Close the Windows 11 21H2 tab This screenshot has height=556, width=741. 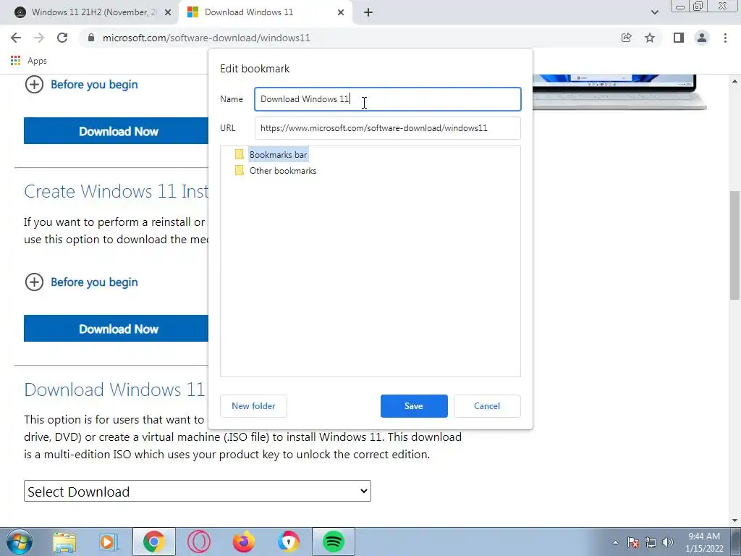[167, 12]
